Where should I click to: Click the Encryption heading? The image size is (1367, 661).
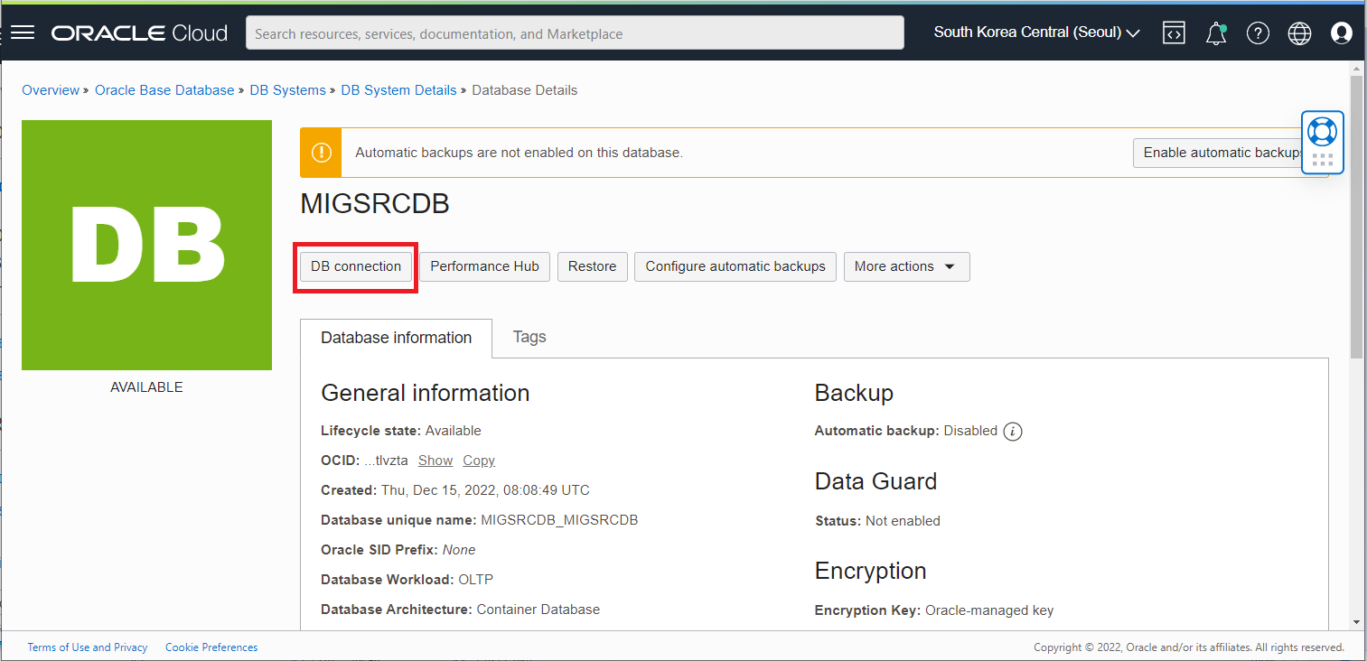click(870, 571)
